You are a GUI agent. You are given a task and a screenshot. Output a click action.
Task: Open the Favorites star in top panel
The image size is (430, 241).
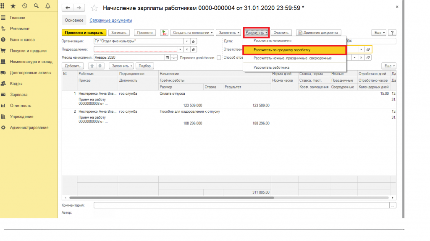[13, 6]
